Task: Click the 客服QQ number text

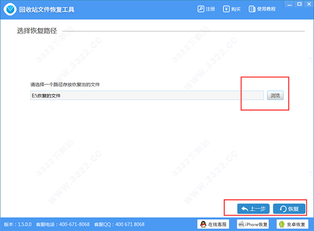Action: (119, 225)
